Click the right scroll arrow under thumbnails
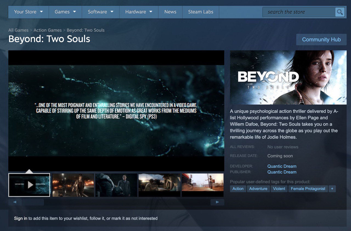The height and width of the screenshot is (231, 351). 217,202
